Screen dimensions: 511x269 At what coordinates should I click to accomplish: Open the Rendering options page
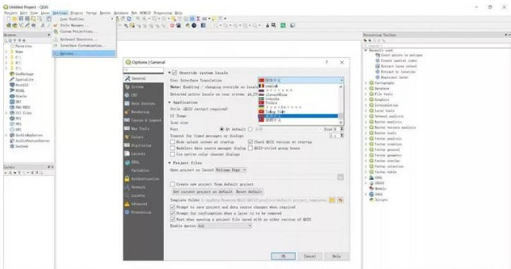(143, 112)
